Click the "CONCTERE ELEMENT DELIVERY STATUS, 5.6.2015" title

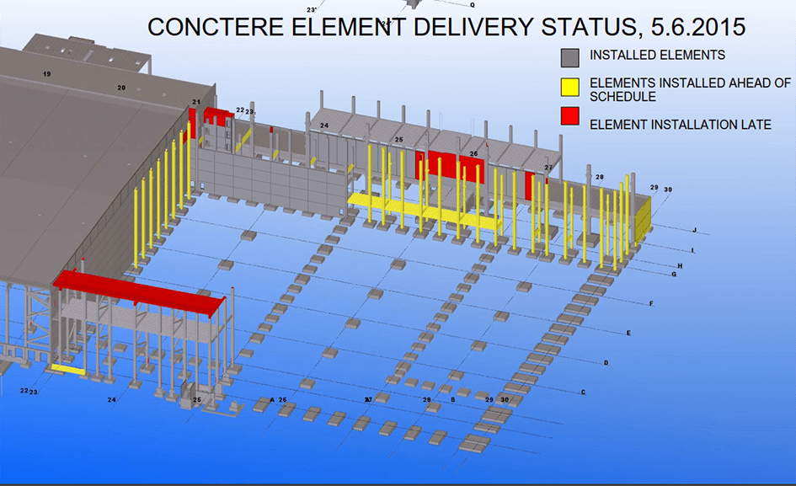[x=446, y=27]
